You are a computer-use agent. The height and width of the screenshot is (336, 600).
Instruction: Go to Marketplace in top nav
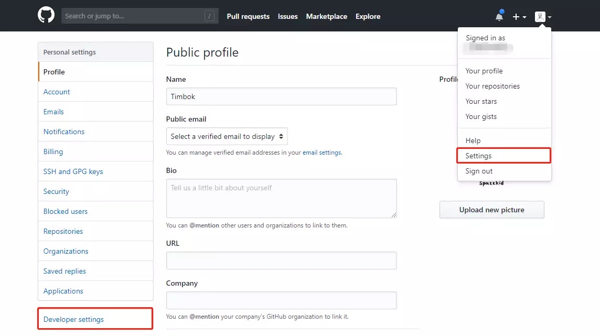(x=326, y=16)
